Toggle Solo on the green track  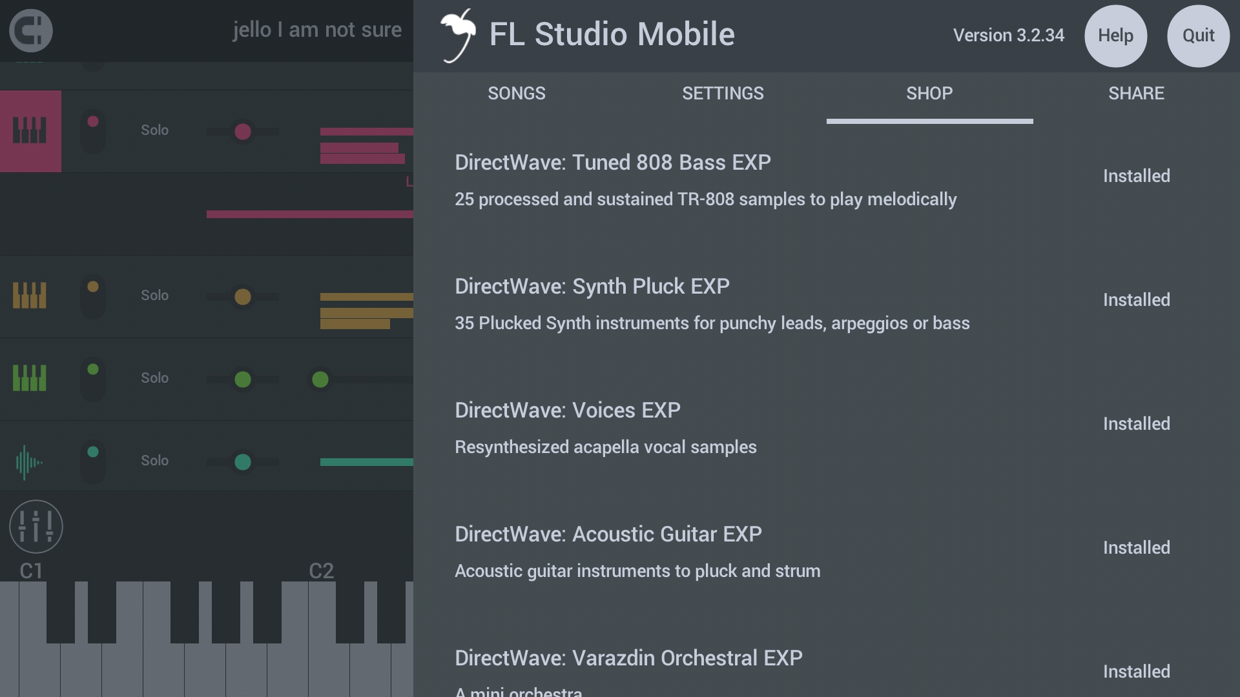click(155, 378)
